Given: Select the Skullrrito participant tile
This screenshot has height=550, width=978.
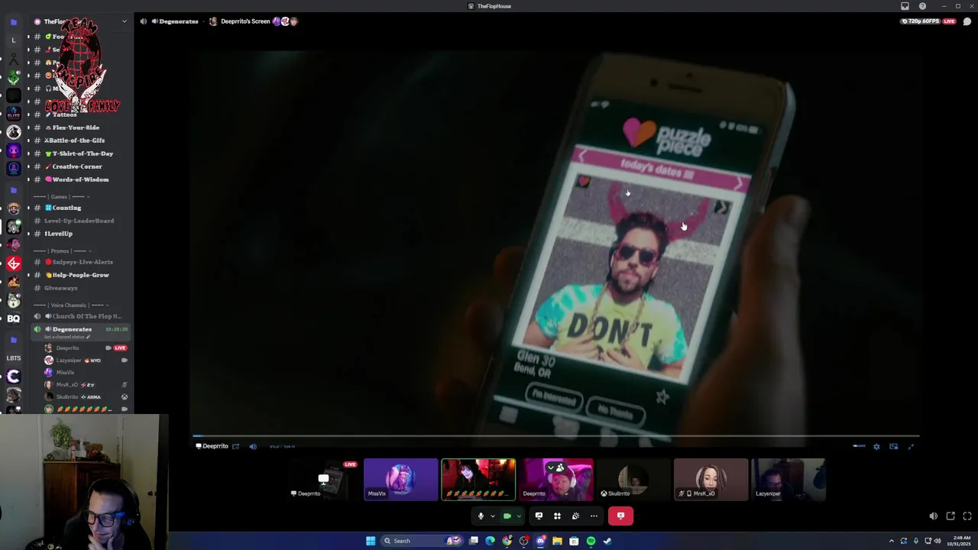Looking at the screenshot, I should [x=633, y=480].
